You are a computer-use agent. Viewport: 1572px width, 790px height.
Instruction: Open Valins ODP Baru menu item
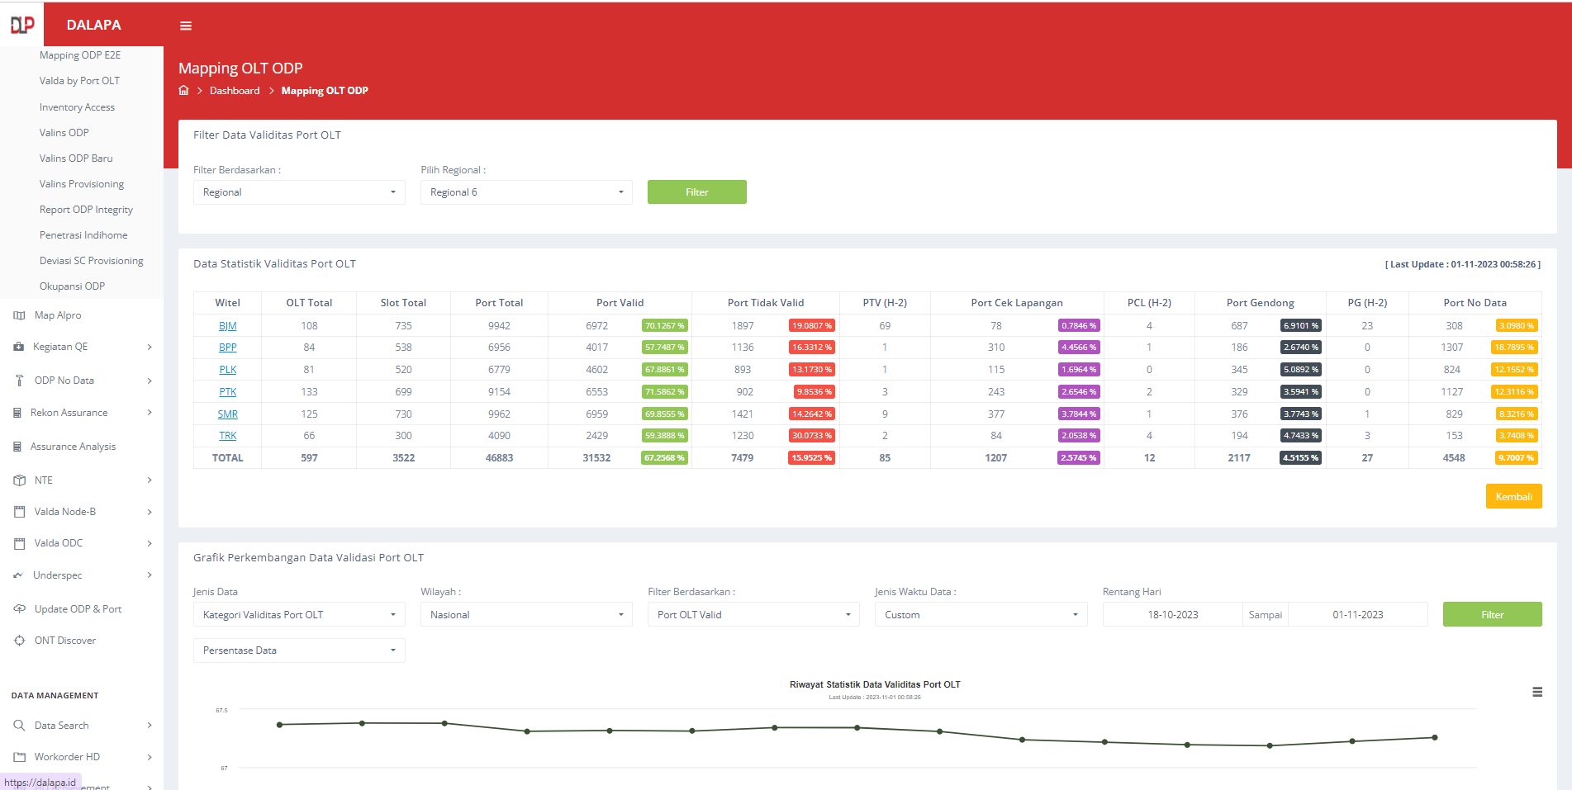pyautogui.click(x=76, y=158)
